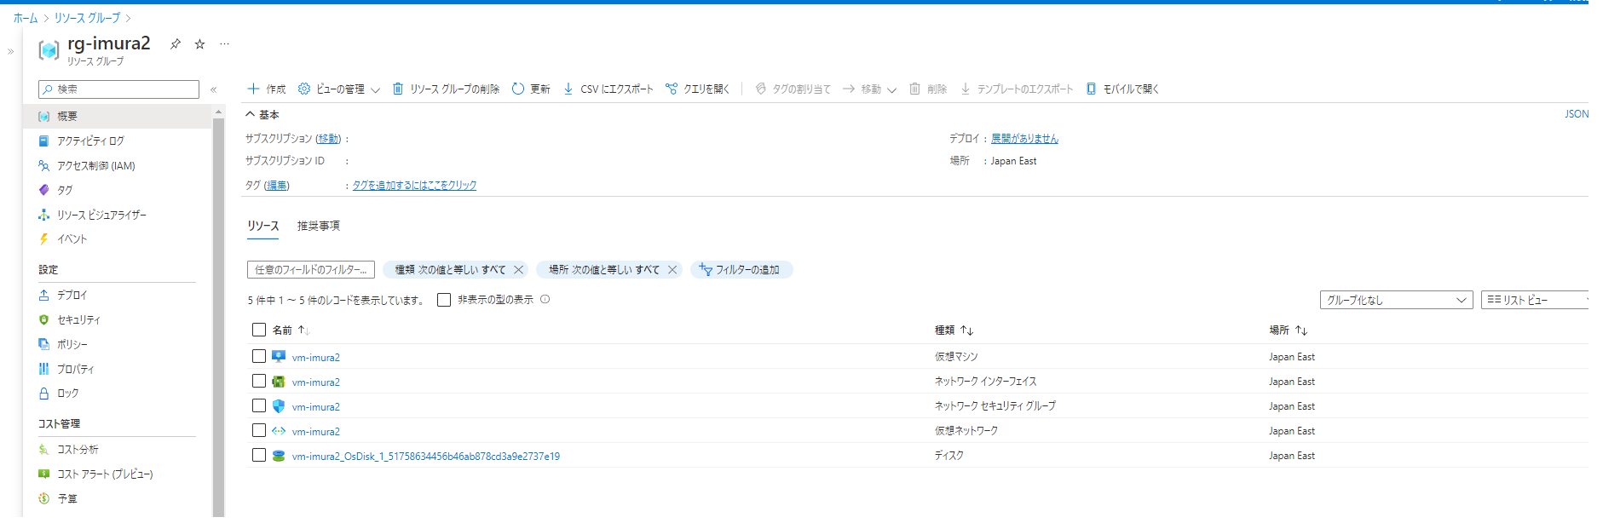Viewport: 1603px width, 523px height.
Task: Click フィルターの追加 button
Action: point(741,270)
